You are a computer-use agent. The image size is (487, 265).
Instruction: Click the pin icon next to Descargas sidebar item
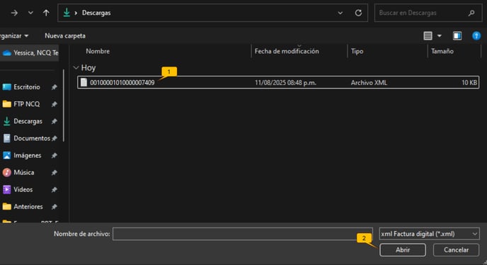point(54,121)
